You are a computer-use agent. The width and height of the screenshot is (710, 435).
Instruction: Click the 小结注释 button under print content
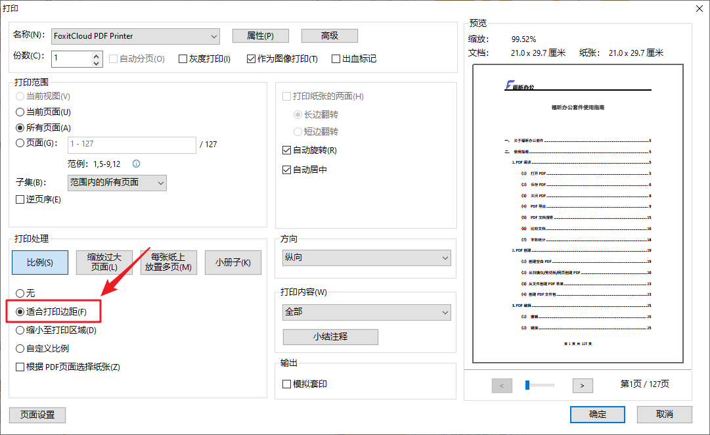tap(330, 336)
